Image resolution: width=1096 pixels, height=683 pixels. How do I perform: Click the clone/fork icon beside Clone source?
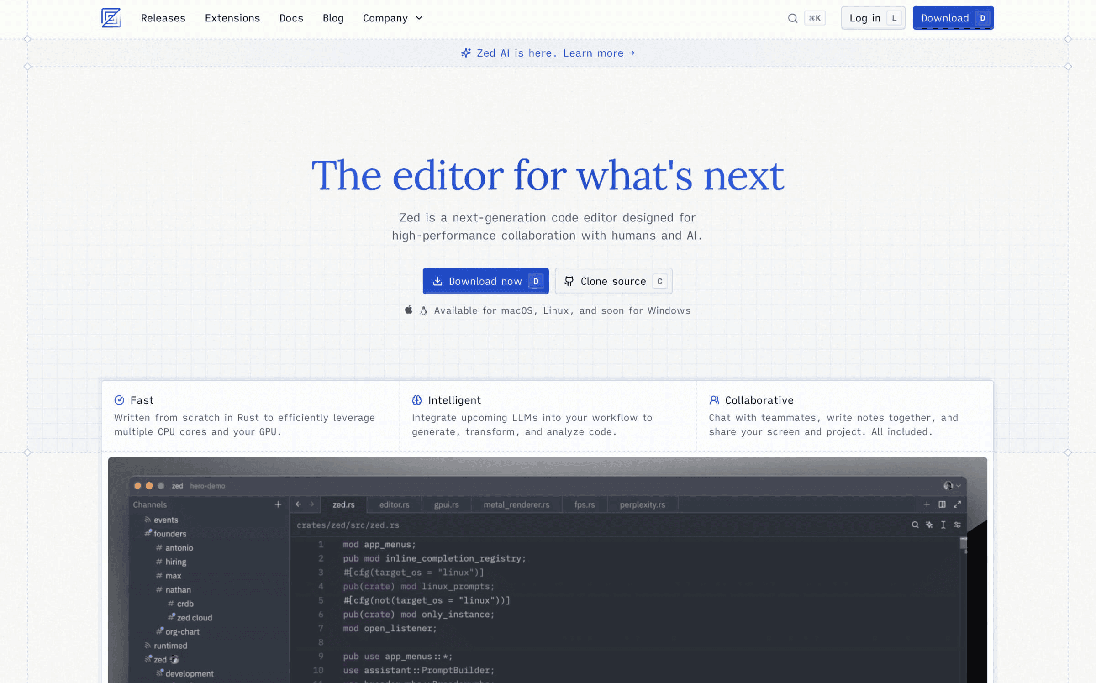[569, 281]
